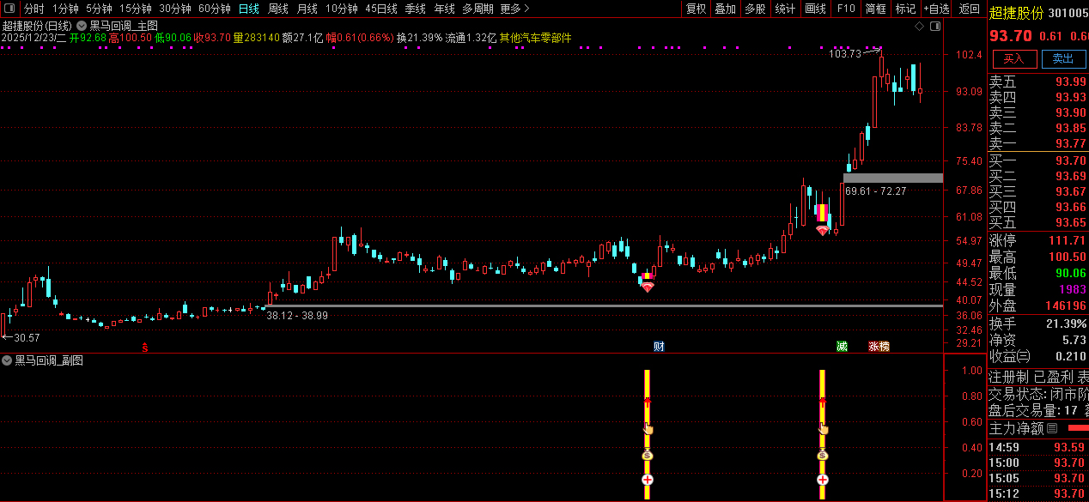Image resolution: width=1089 pixels, height=502 pixels.
Task: Click the 收益(三) row
Action: tap(1037, 356)
